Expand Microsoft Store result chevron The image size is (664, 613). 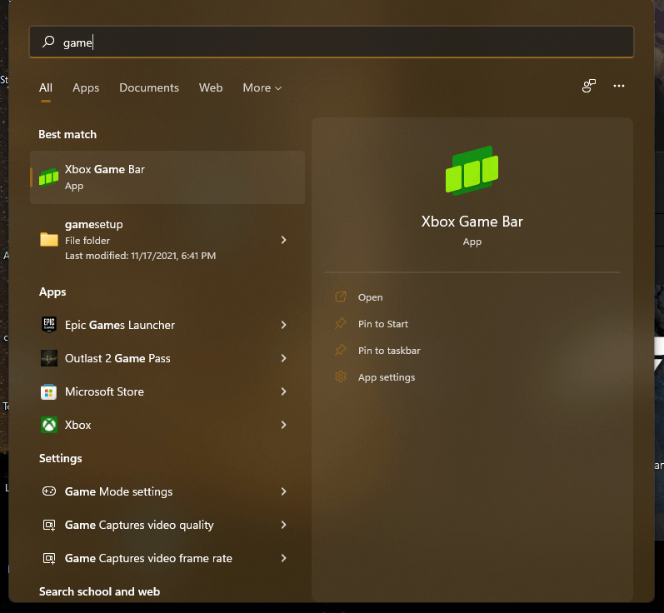284,391
